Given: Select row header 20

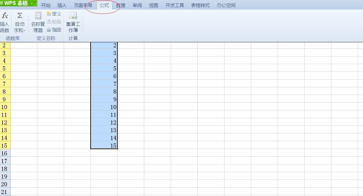Looking at the screenshot, I should [x=5, y=184].
